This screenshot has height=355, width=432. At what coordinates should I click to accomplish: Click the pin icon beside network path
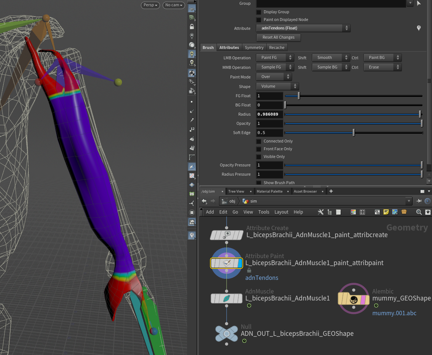[x=419, y=201]
